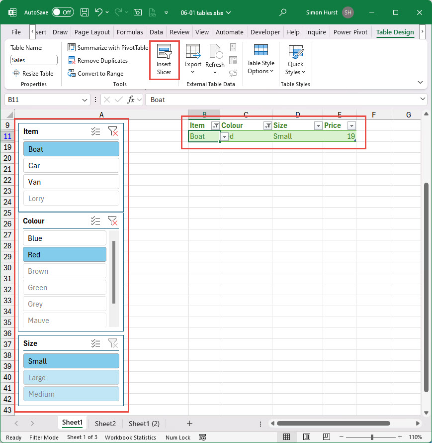This screenshot has width=432, height=443.
Task: Click the Table Name input box showing Sales
Action: (x=33, y=59)
